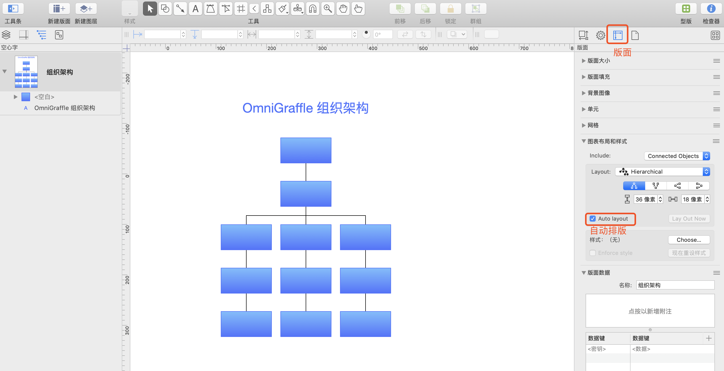Screen dimensions: 724x371
Task: Click the canvas name field 组织架构
Action: point(675,285)
